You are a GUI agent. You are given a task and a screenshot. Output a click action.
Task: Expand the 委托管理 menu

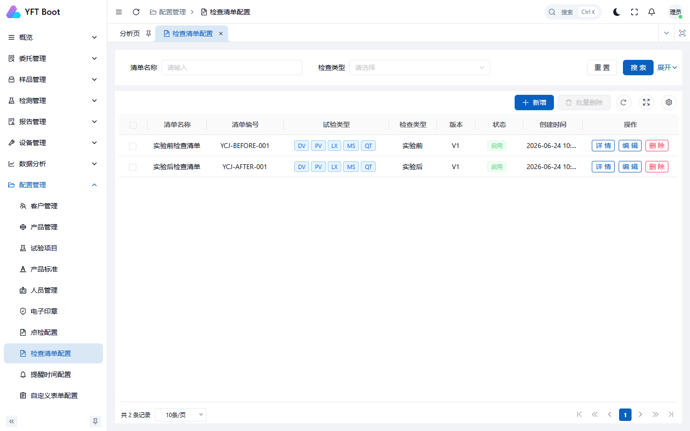[53, 58]
